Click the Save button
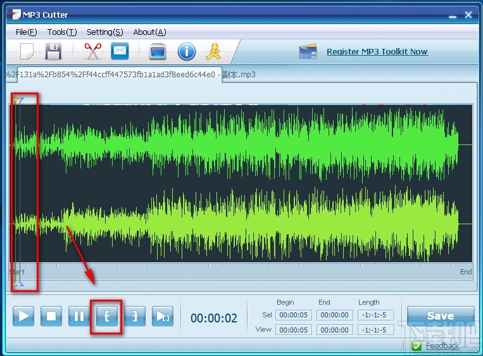The width and height of the screenshot is (483, 356). pyautogui.click(x=441, y=315)
